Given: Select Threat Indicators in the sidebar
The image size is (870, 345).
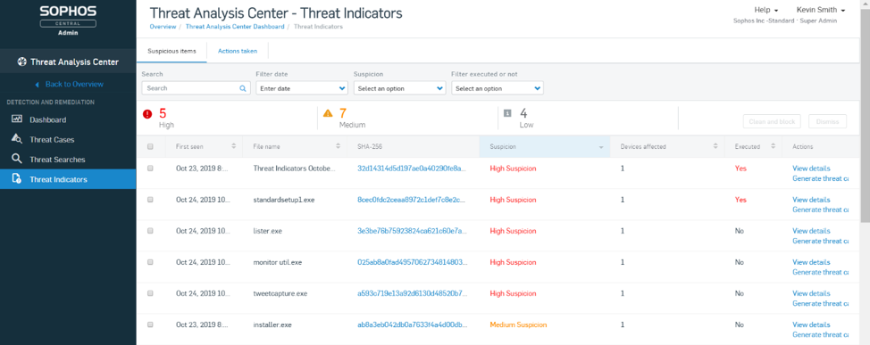Looking at the screenshot, I should point(68,179).
